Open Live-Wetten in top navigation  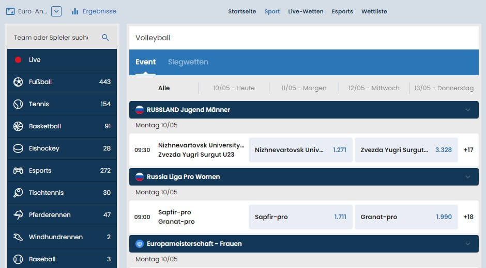(x=306, y=11)
